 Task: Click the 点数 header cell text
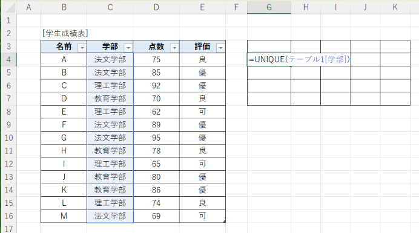point(156,46)
